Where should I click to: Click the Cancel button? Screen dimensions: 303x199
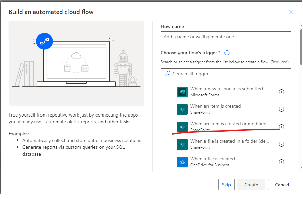282,185
